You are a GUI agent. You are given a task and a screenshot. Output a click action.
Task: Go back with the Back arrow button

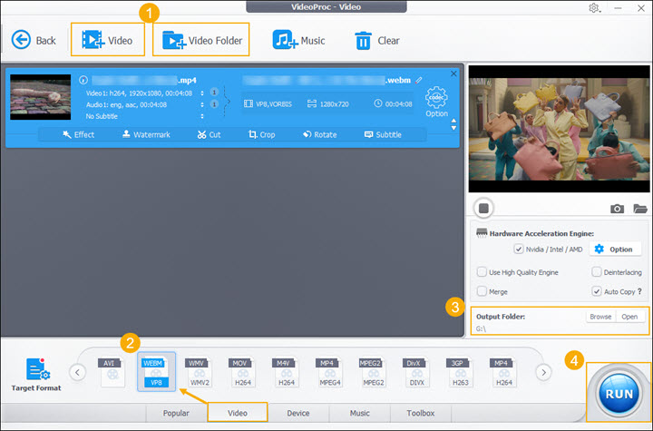click(34, 41)
